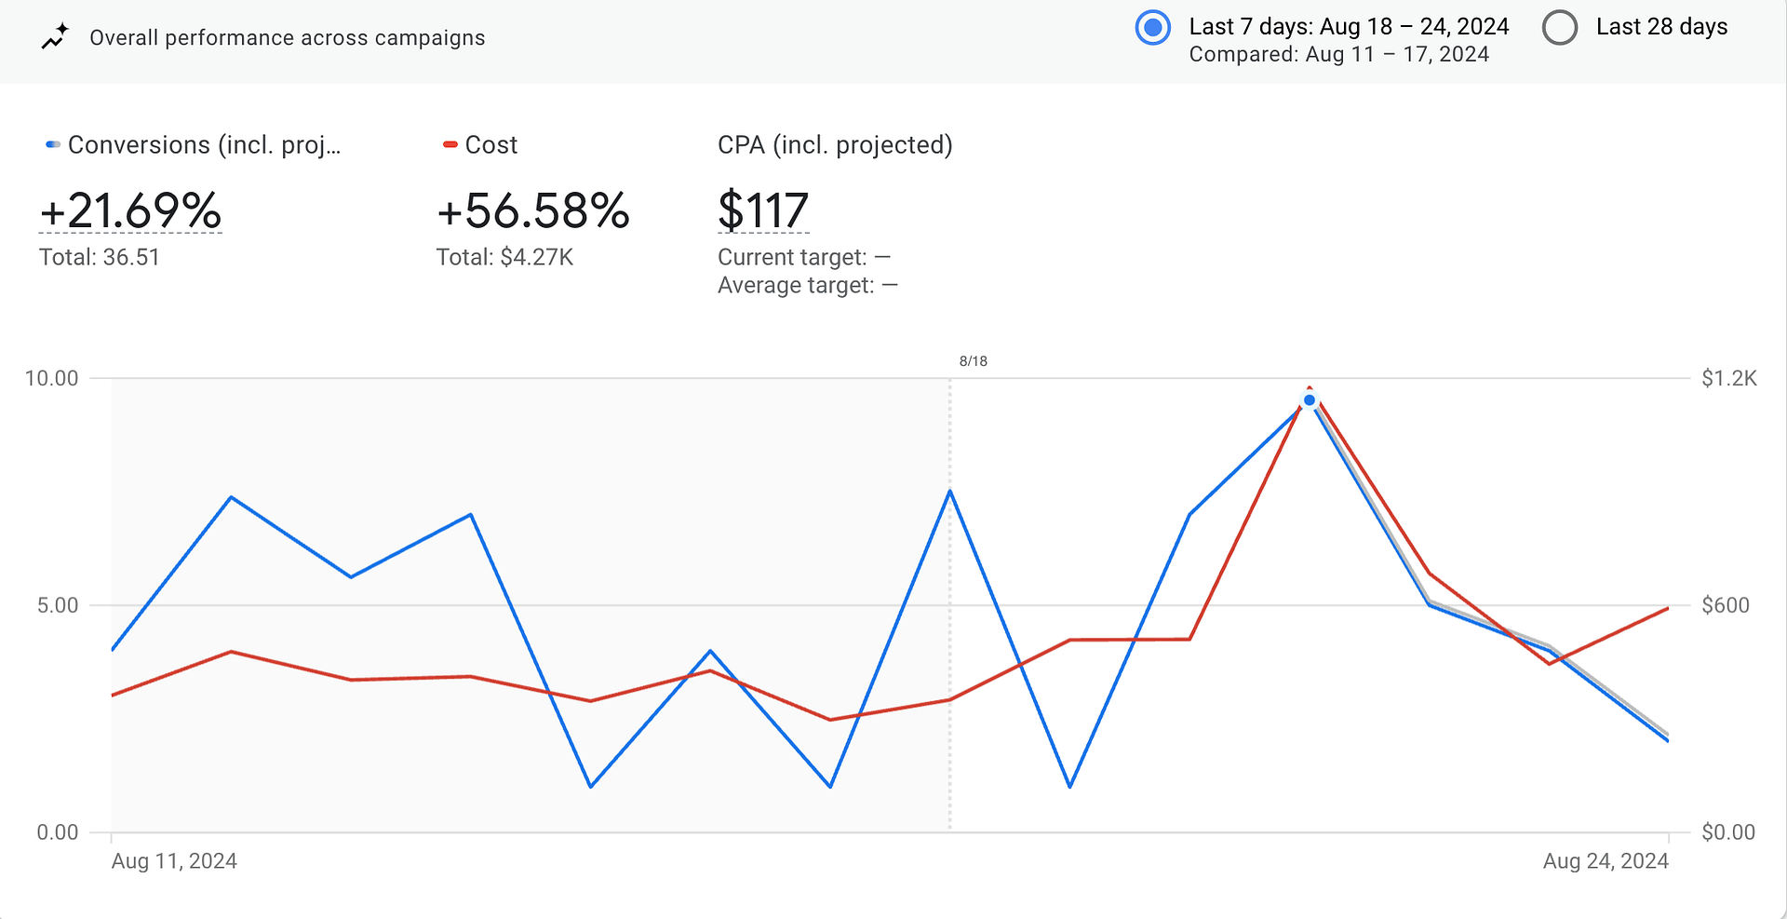Select the Last 7 days radio button

point(1152,27)
